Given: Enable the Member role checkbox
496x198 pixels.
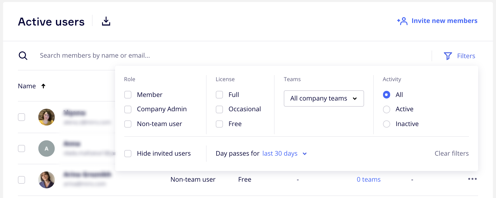Looking at the screenshot, I should 128,95.
